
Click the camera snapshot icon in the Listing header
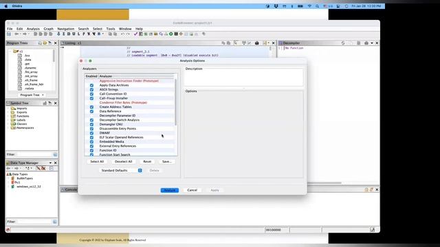(256, 43)
